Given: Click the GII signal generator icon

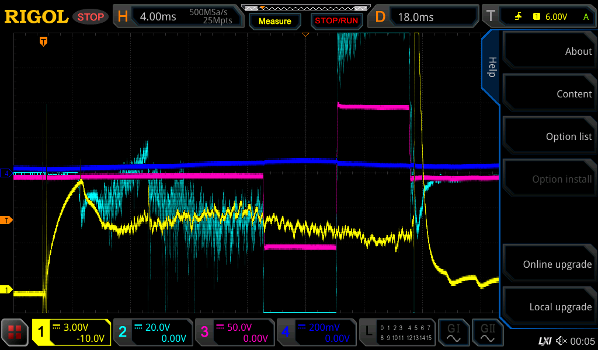Looking at the screenshot, I should point(488,332).
